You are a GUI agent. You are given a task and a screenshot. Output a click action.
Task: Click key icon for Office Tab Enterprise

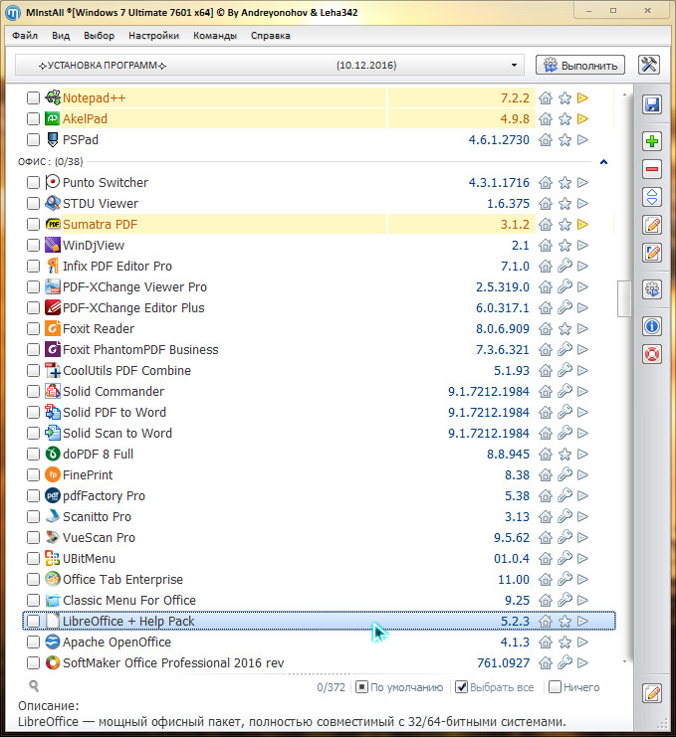click(x=564, y=579)
